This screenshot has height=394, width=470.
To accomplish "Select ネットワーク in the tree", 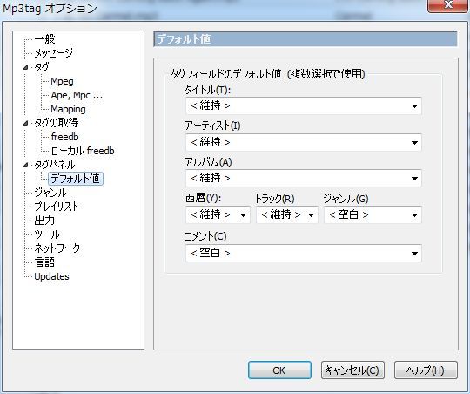I will [x=57, y=248].
